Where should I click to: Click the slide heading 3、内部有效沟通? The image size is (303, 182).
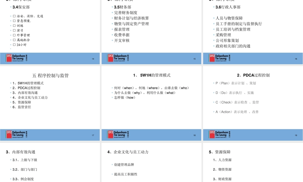[x=21, y=152]
